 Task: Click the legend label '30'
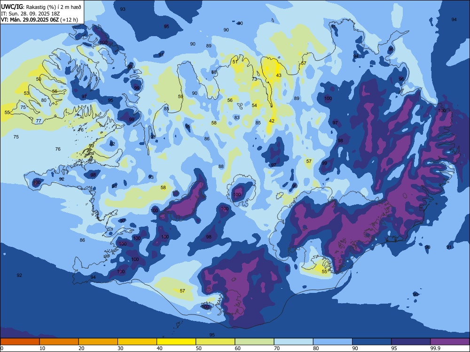(120, 348)
